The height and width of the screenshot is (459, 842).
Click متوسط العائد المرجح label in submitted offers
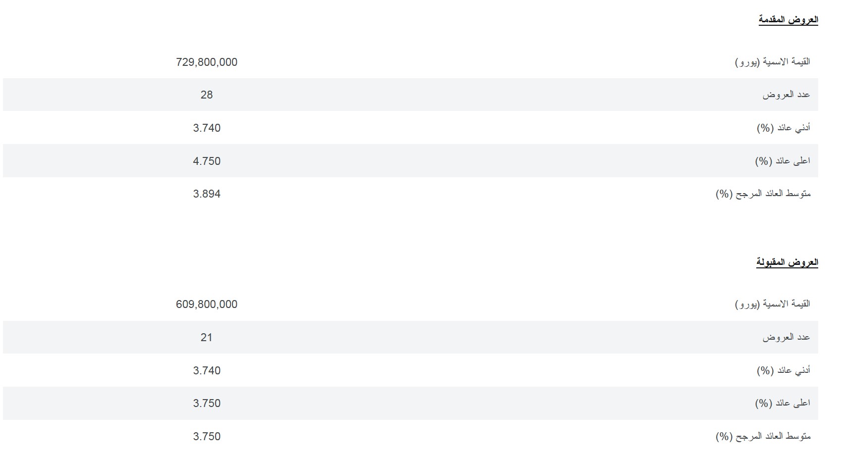[763, 194]
